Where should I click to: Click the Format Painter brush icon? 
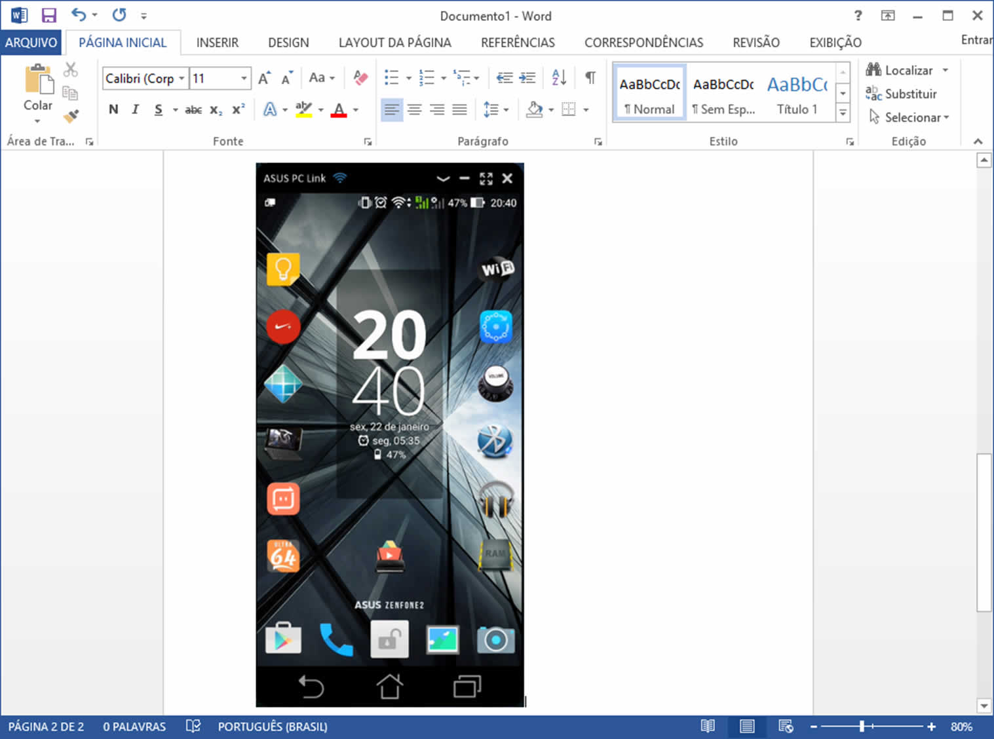click(71, 117)
